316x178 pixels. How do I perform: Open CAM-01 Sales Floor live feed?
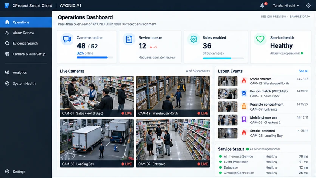pos(97,97)
